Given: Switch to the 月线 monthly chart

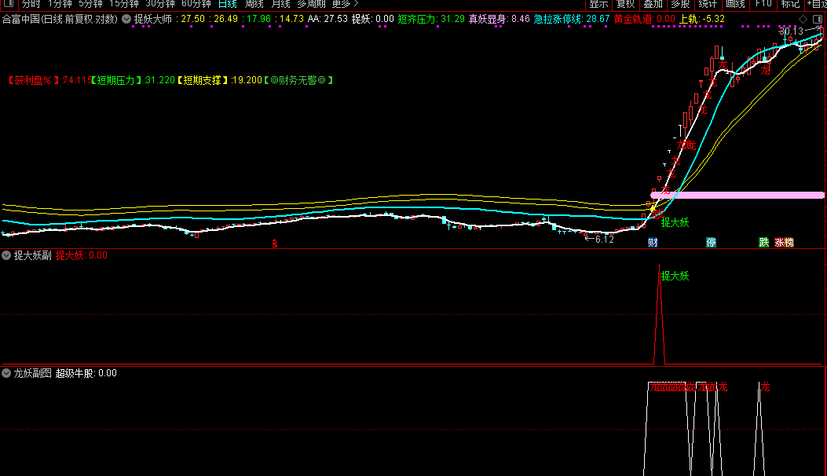Looking at the screenshot, I should tap(280, 4).
